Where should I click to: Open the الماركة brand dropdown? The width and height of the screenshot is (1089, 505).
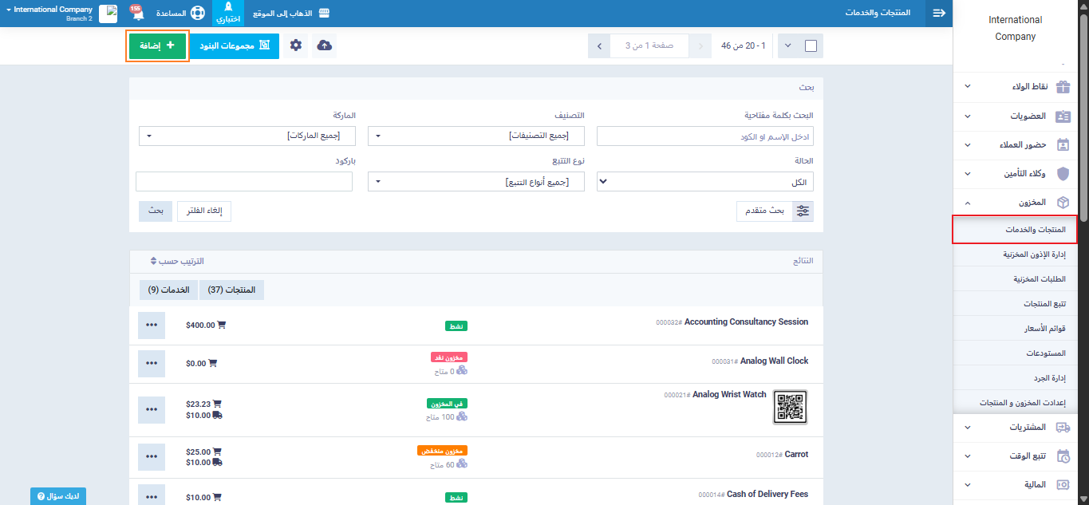pos(246,136)
